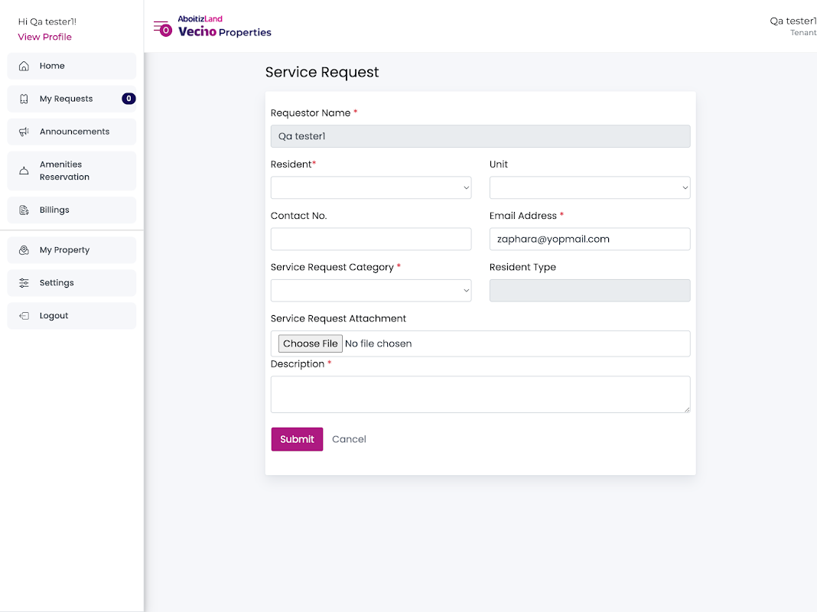
Task: Open Settings in the sidebar
Action: [72, 283]
